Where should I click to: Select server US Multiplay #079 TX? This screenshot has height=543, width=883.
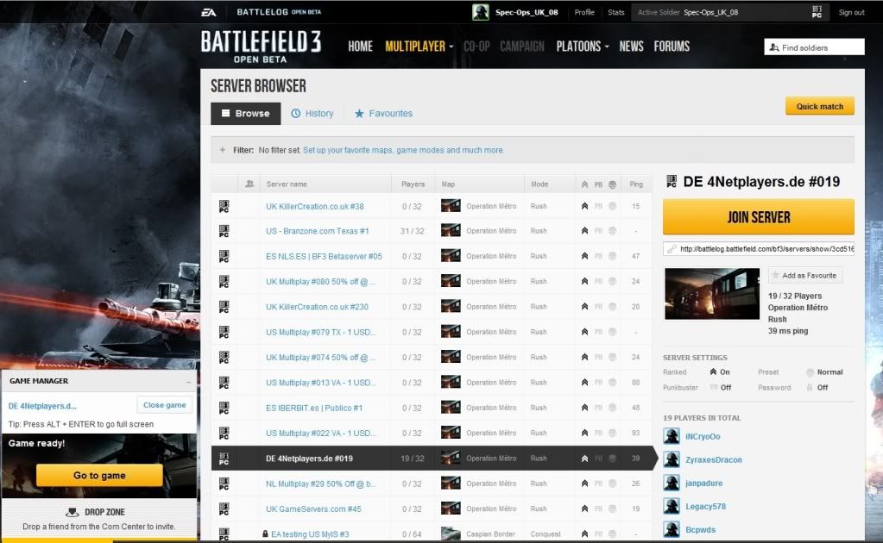pyautogui.click(x=320, y=332)
